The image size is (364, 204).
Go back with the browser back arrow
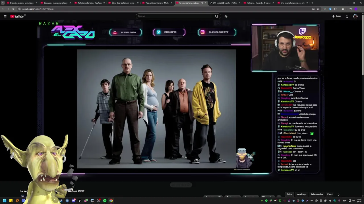tap(3, 9)
